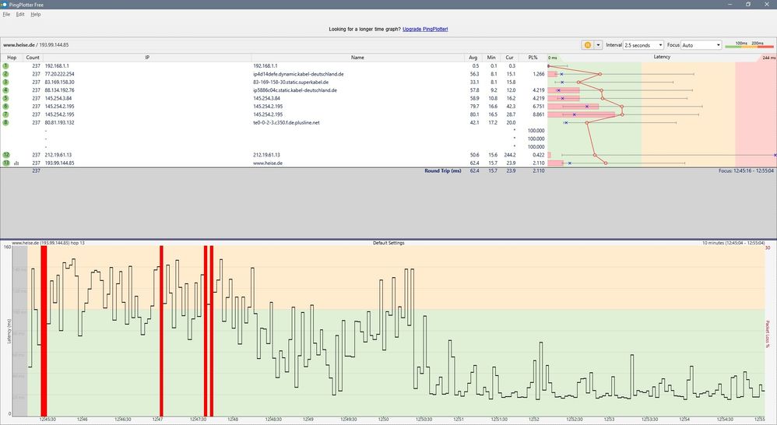Click the Round Trip (ms) summary label
Screen dimensions: 777x425
pyautogui.click(x=442, y=171)
